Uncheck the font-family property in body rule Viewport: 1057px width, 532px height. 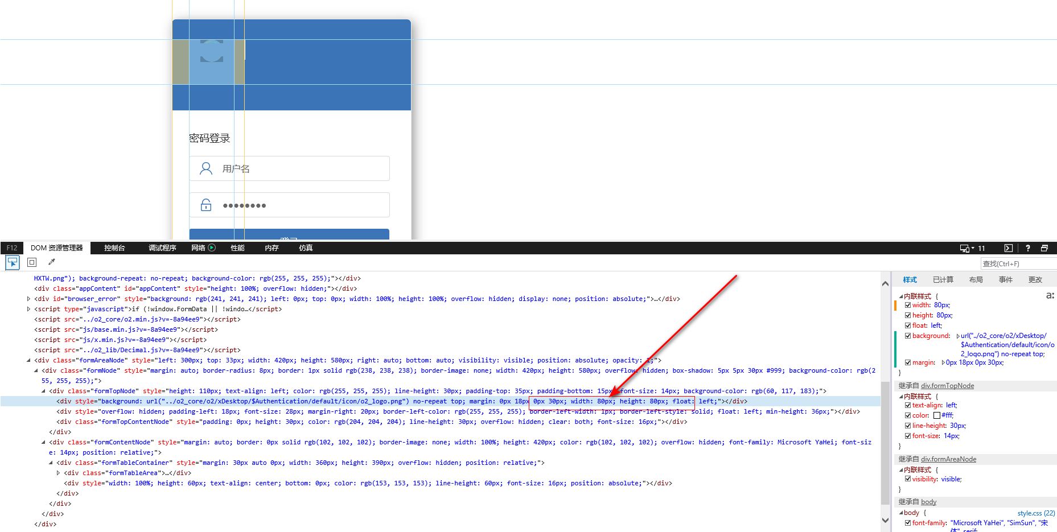908,523
